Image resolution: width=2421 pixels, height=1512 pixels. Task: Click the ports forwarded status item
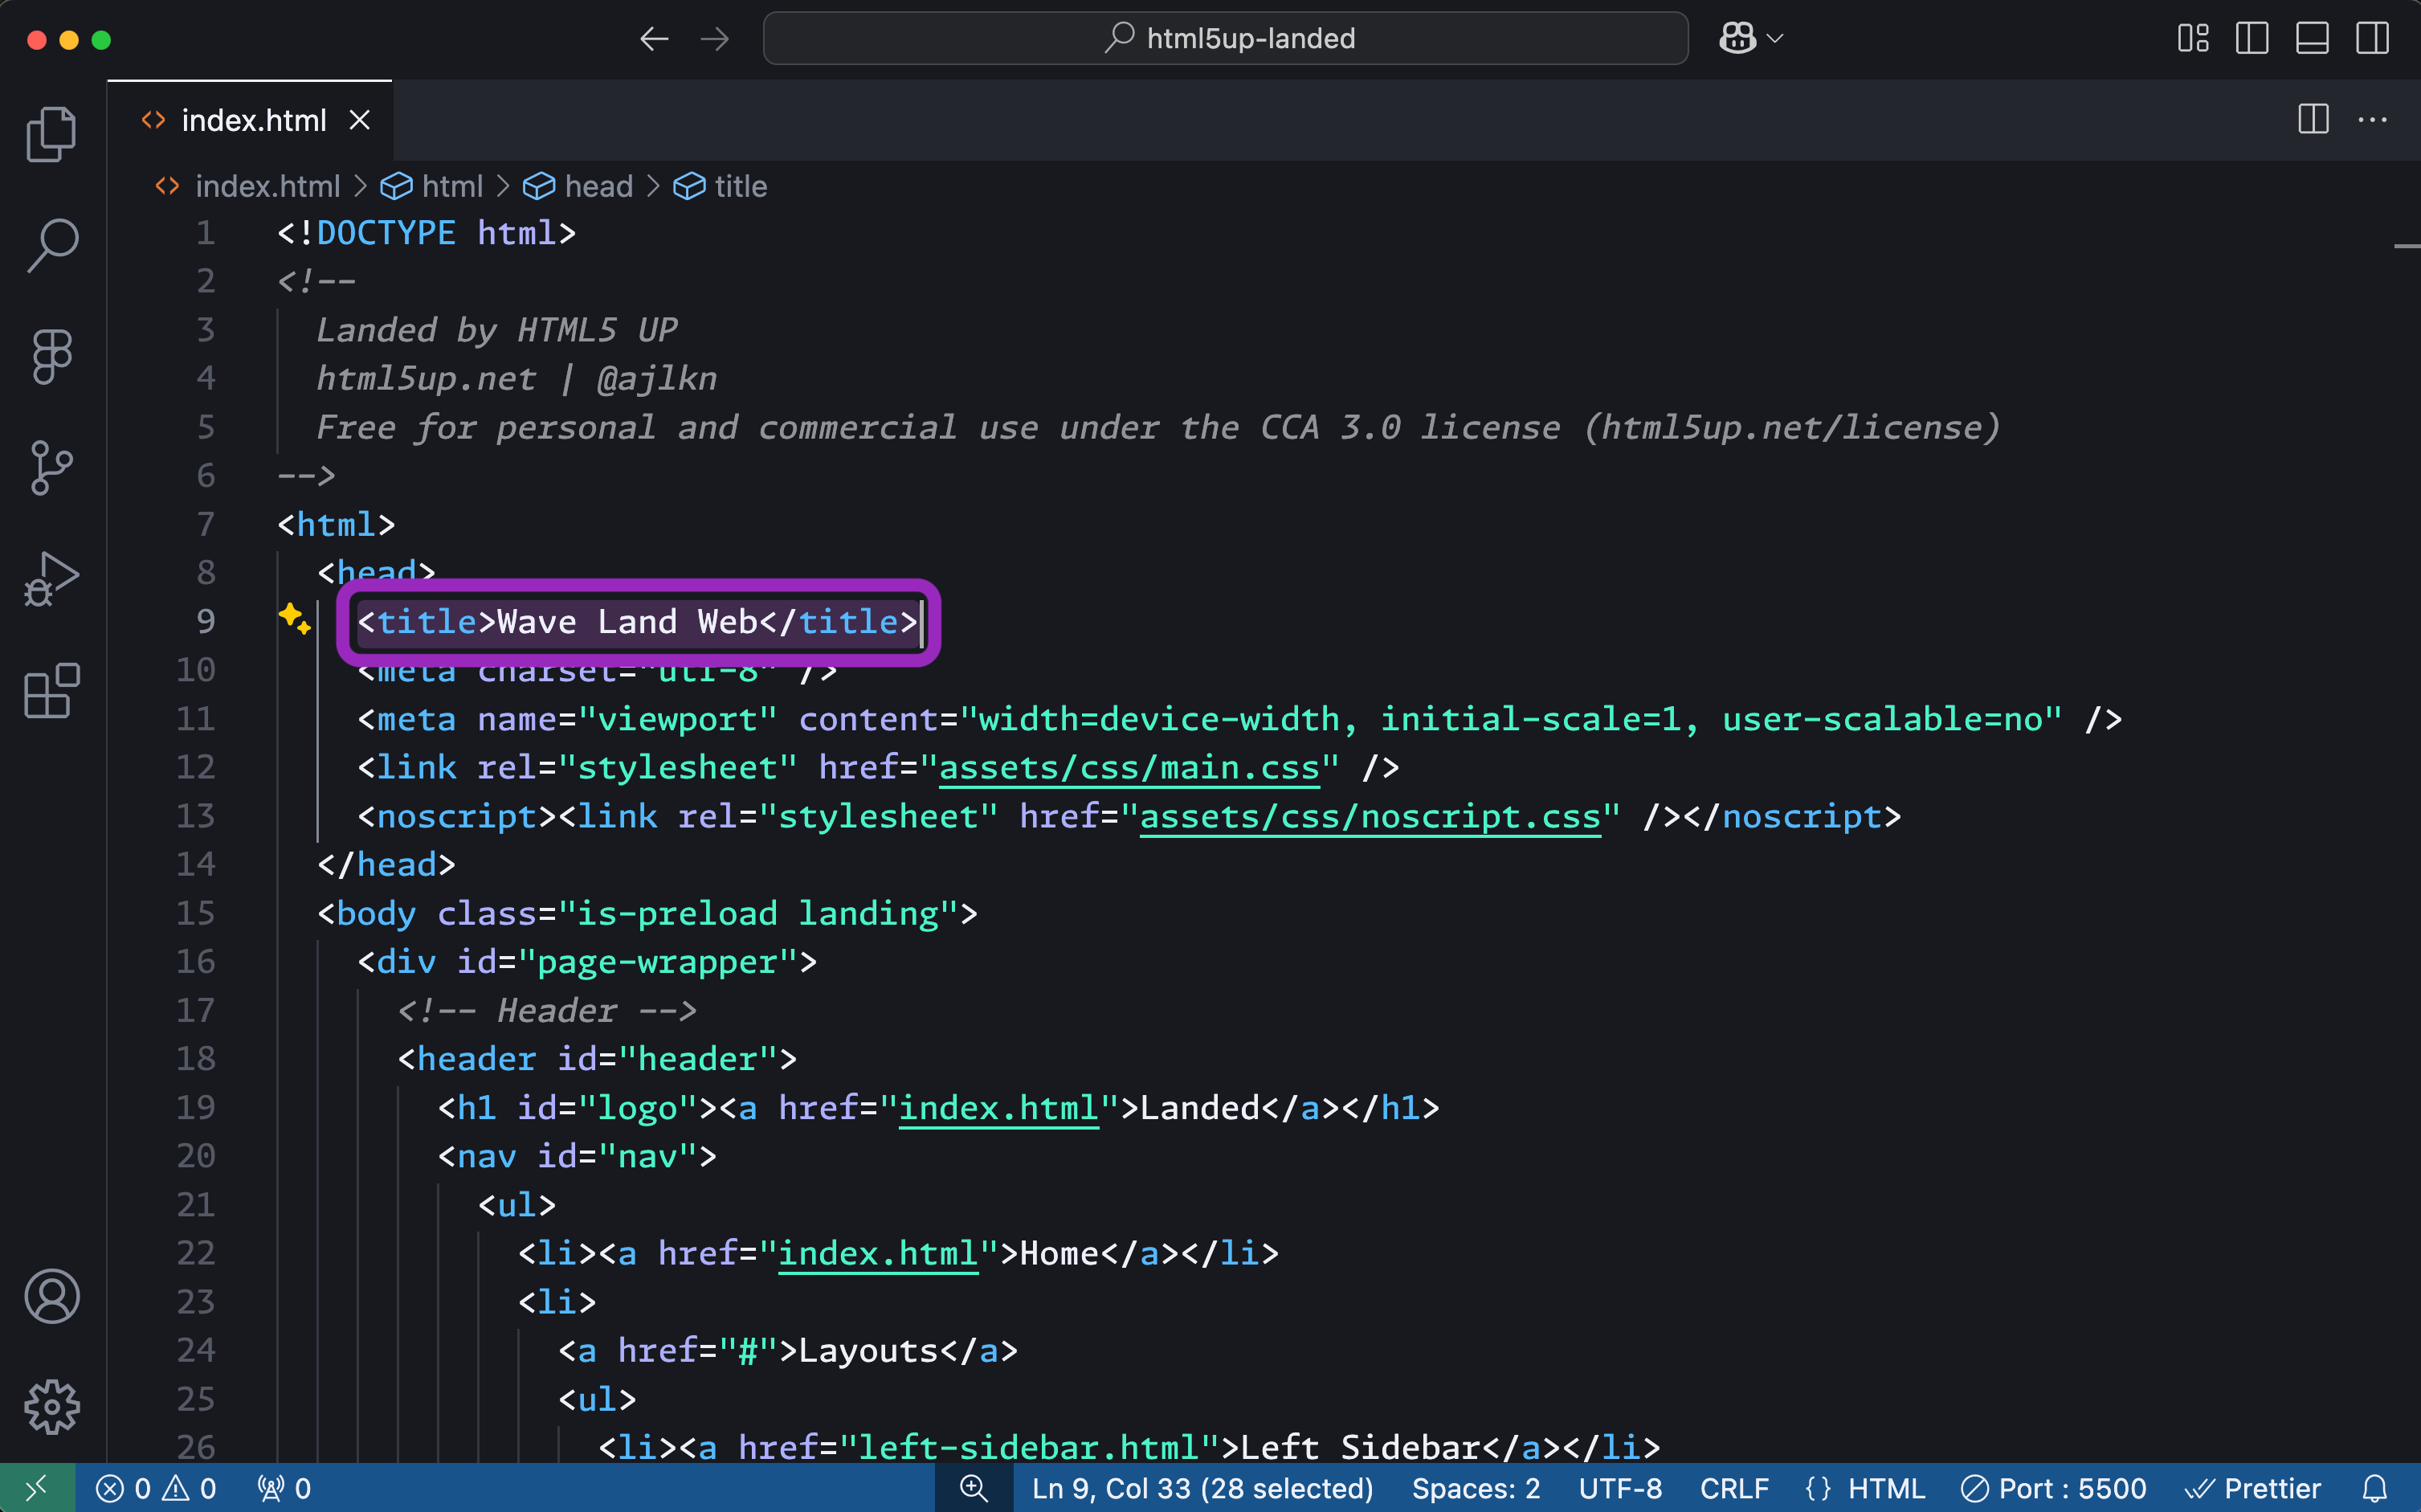pos(285,1488)
